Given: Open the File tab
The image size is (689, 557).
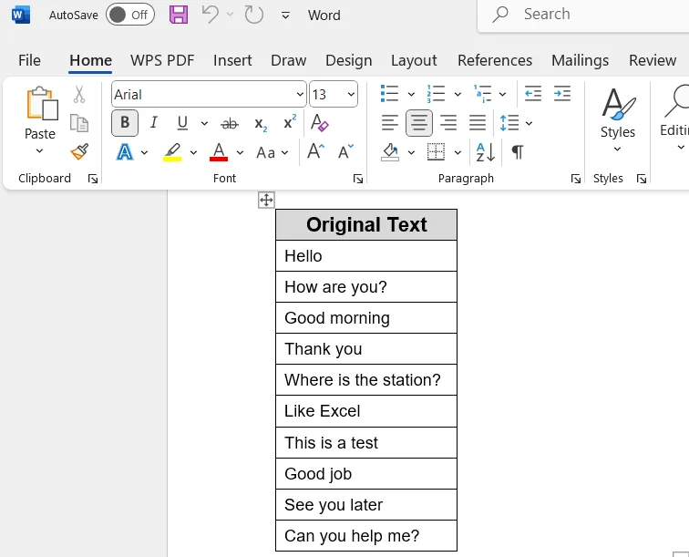Looking at the screenshot, I should point(29,60).
